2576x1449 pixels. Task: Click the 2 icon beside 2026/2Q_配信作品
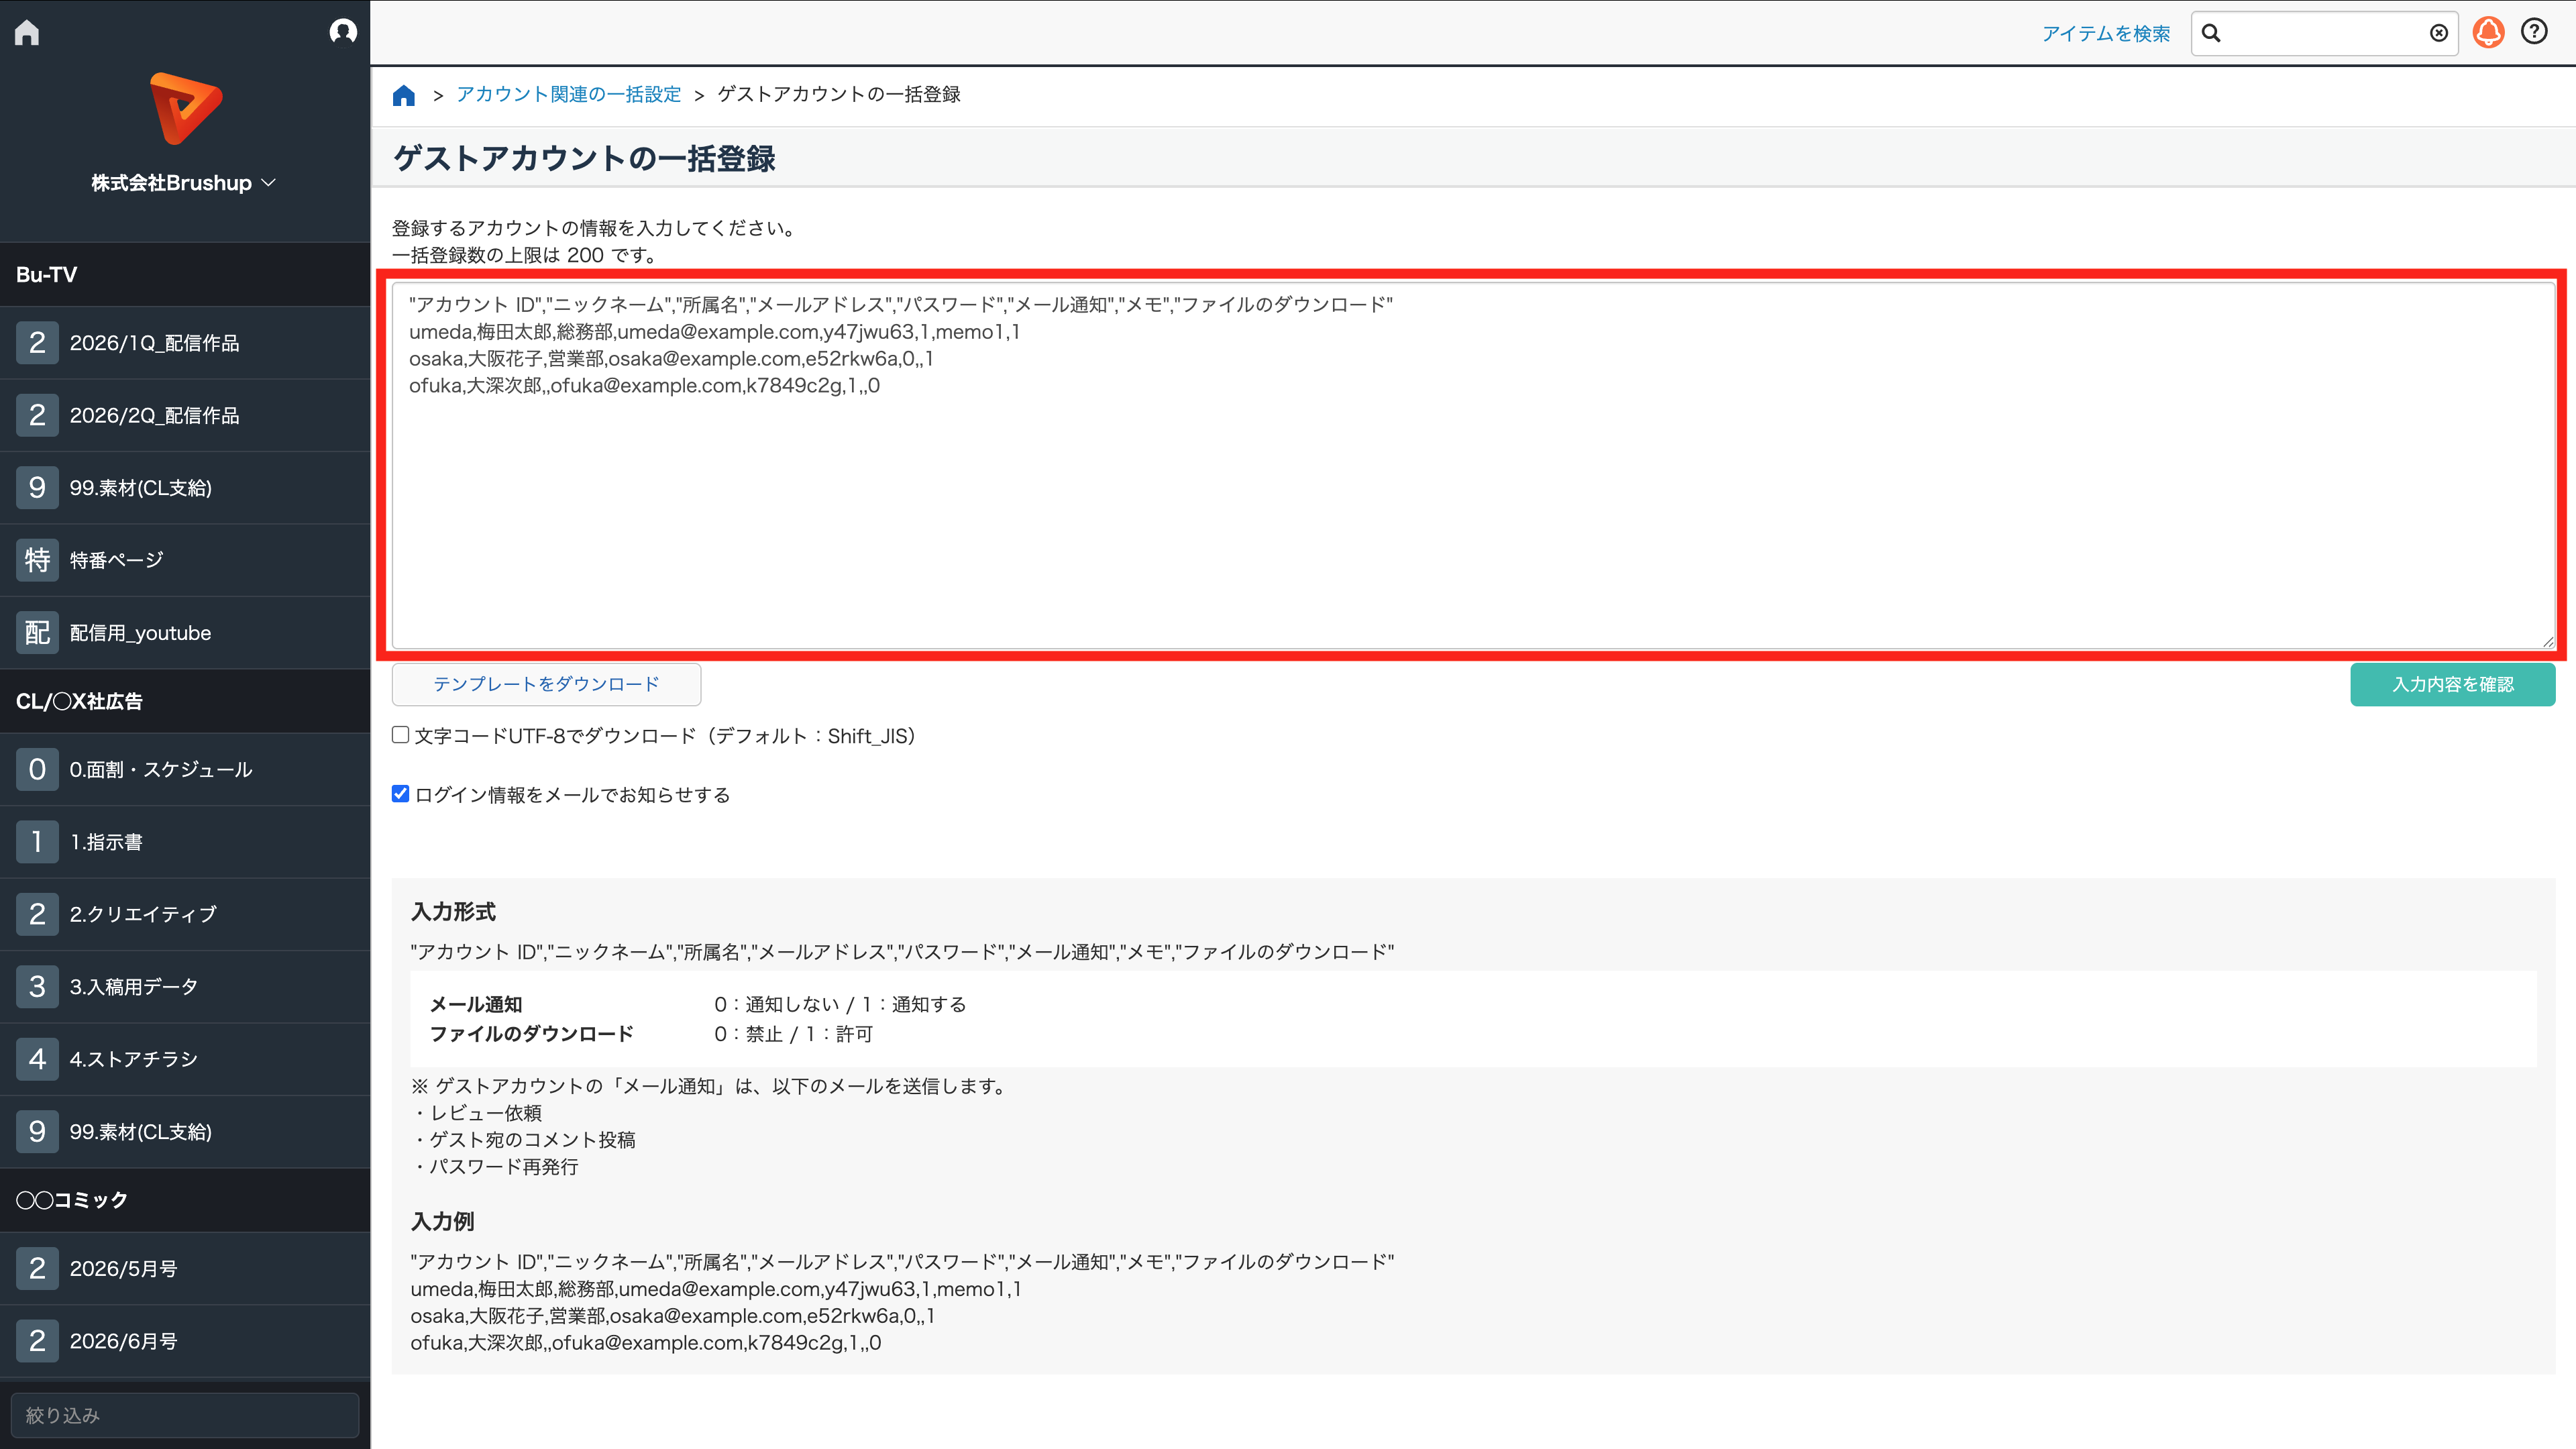(x=37, y=415)
